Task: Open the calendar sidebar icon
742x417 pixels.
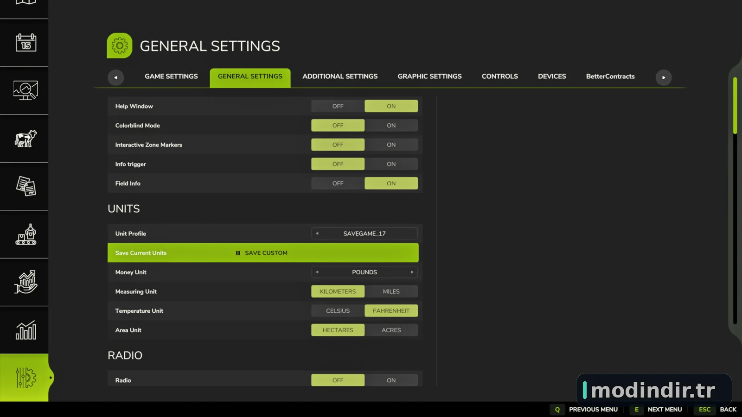Action: pyautogui.click(x=26, y=43)
